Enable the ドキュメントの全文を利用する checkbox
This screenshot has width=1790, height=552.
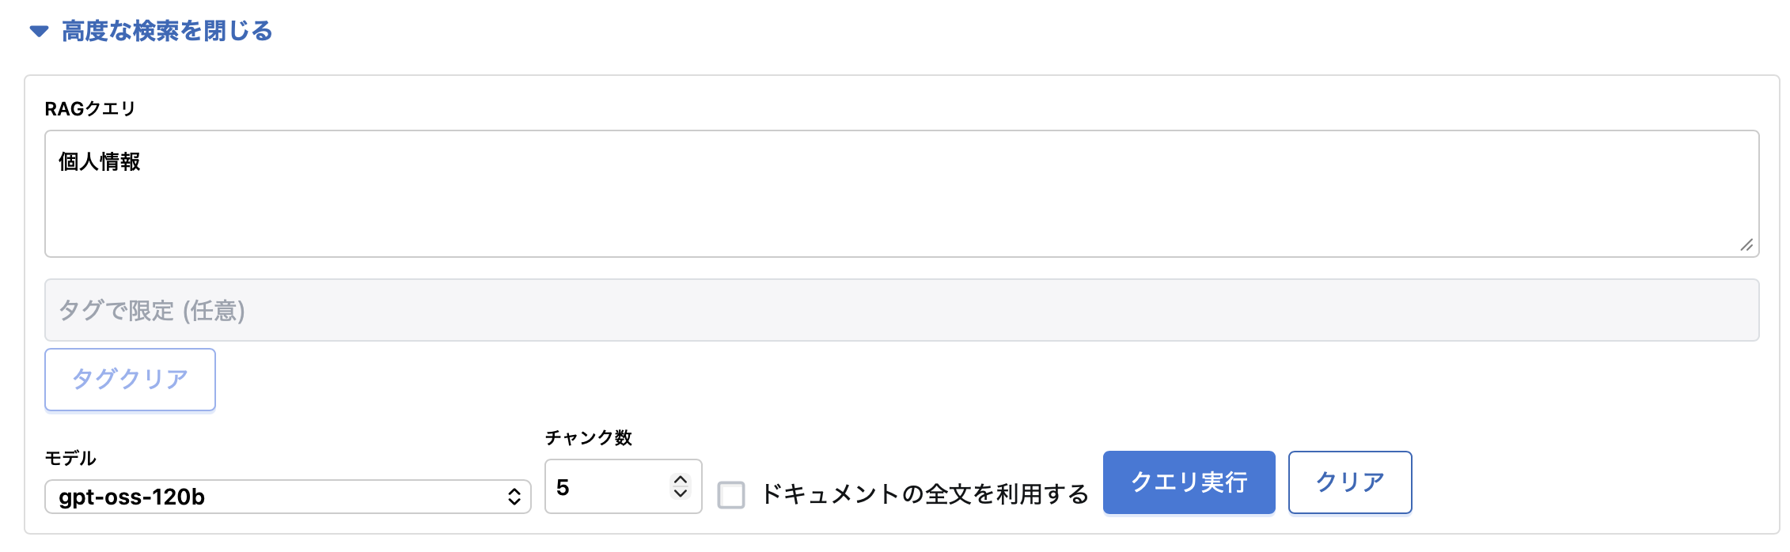(730, 495)
